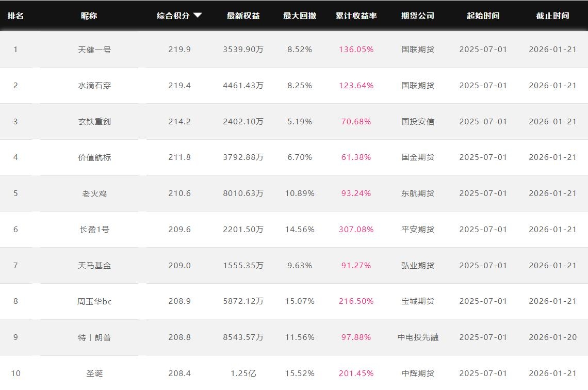The image size is (588, 390).
Task: Sort by 最大回撤 column header
Action: [300, 15]
